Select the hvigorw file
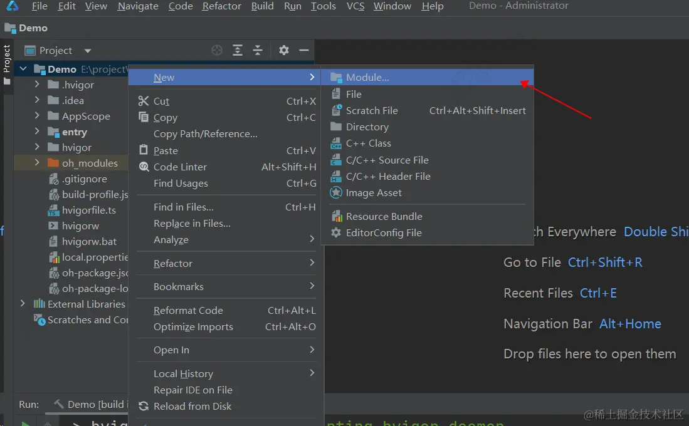 (x=80, y=226)
